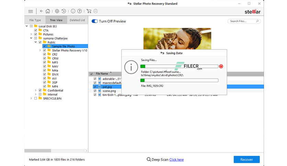
Task: Click the CR2 folder icon
Action: pos(49,54)
